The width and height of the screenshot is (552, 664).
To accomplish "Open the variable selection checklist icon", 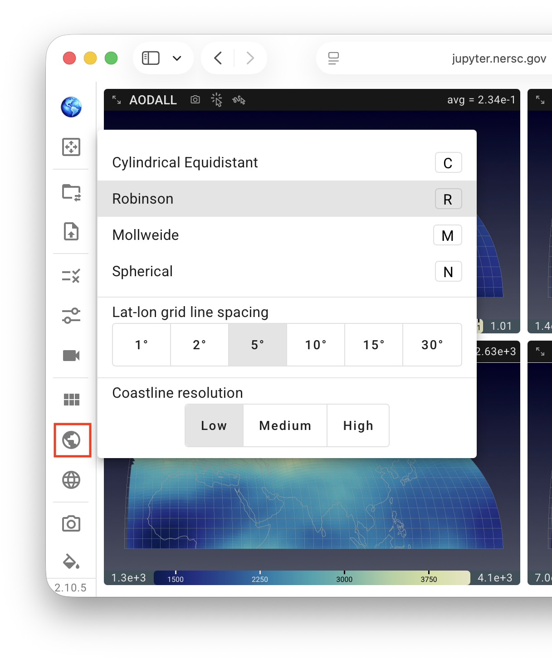I will tap(71, 276).
